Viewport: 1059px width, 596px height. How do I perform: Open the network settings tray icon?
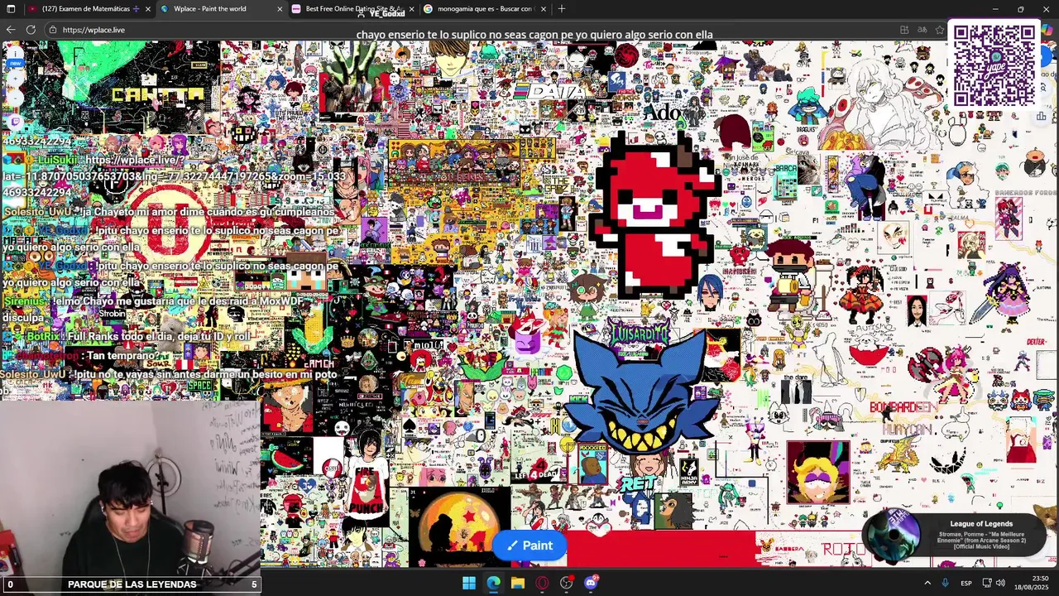point(987,584)
